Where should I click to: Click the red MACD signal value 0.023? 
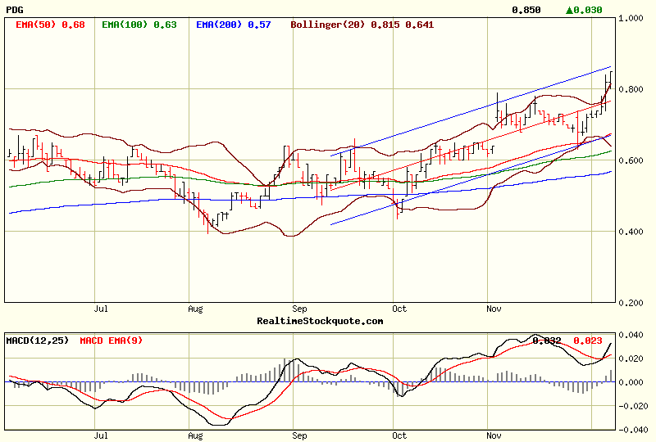(x=588, y=341)
